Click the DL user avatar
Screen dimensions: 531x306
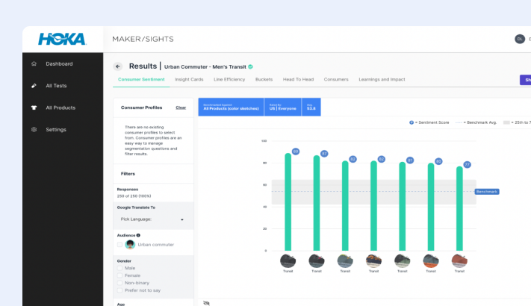click(520, 39)
